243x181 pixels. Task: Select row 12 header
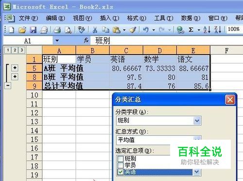tap(35, 113)
